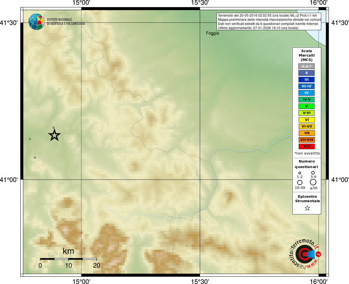349x284 pixels.
Task: Click the top 15°00' longitude label
Action: (81, 3)
